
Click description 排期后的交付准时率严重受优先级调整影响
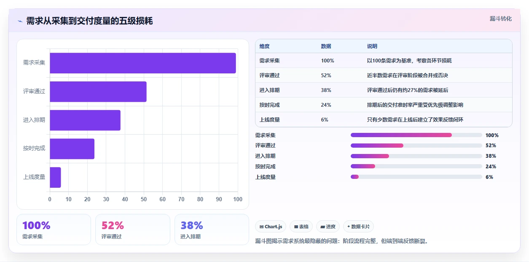(415, 105)
